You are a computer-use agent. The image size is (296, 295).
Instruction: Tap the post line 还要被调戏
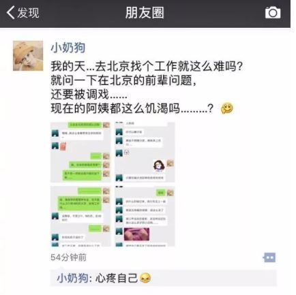click(89, 94)
